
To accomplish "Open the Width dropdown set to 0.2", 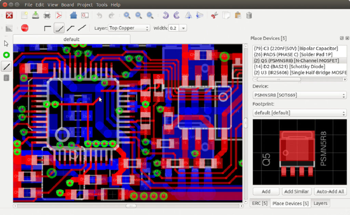I will pyautogui.click(x=178, y=28).
